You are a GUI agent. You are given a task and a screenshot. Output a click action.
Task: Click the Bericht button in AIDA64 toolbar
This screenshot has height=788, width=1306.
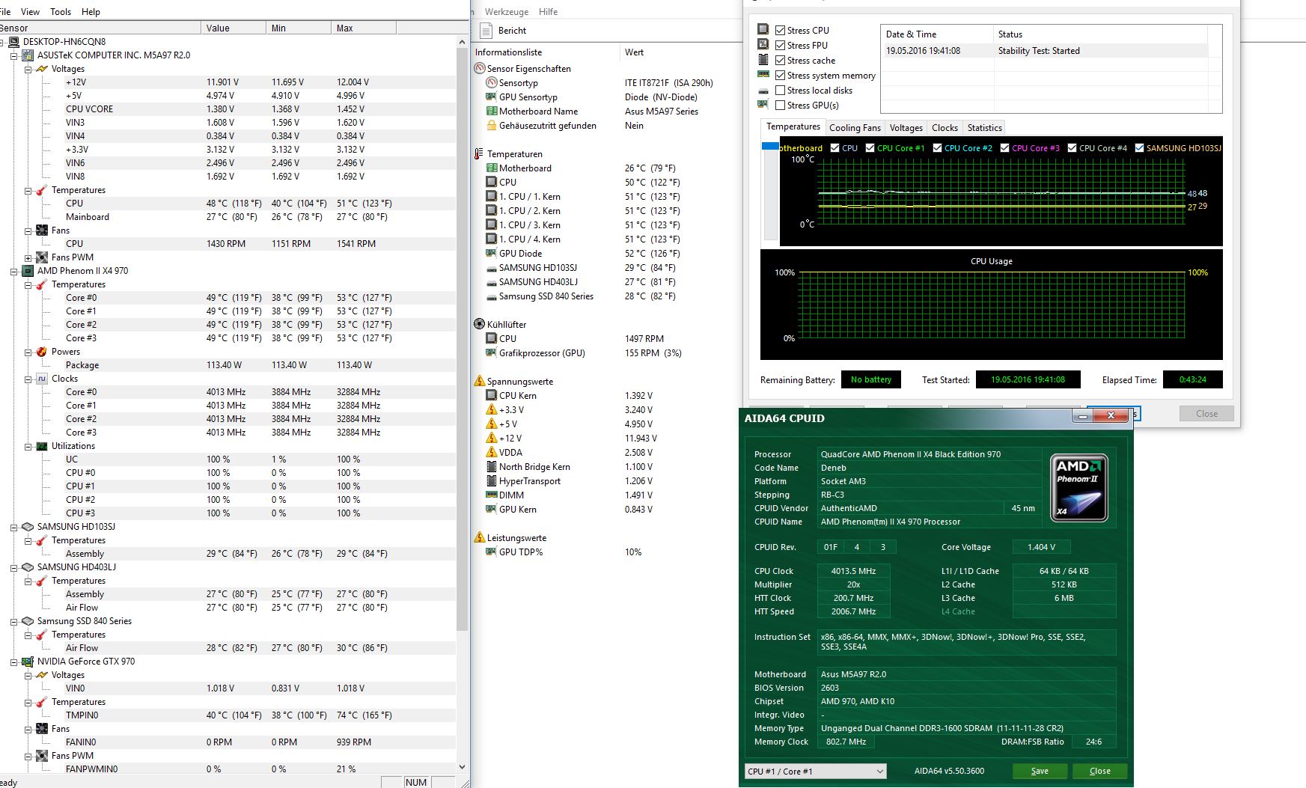coord(504,31)
